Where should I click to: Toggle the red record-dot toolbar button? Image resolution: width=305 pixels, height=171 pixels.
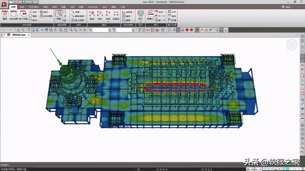click(197, 30)
